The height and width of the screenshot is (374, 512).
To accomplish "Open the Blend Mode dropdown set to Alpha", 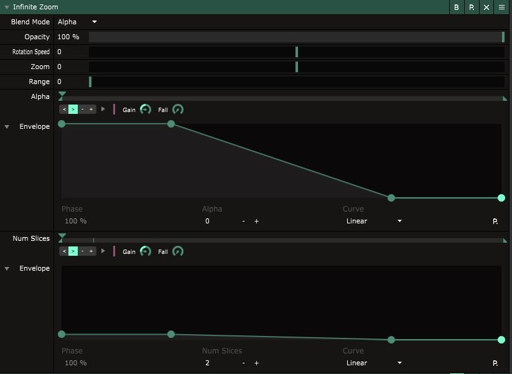I will click(x=77, y=22).
